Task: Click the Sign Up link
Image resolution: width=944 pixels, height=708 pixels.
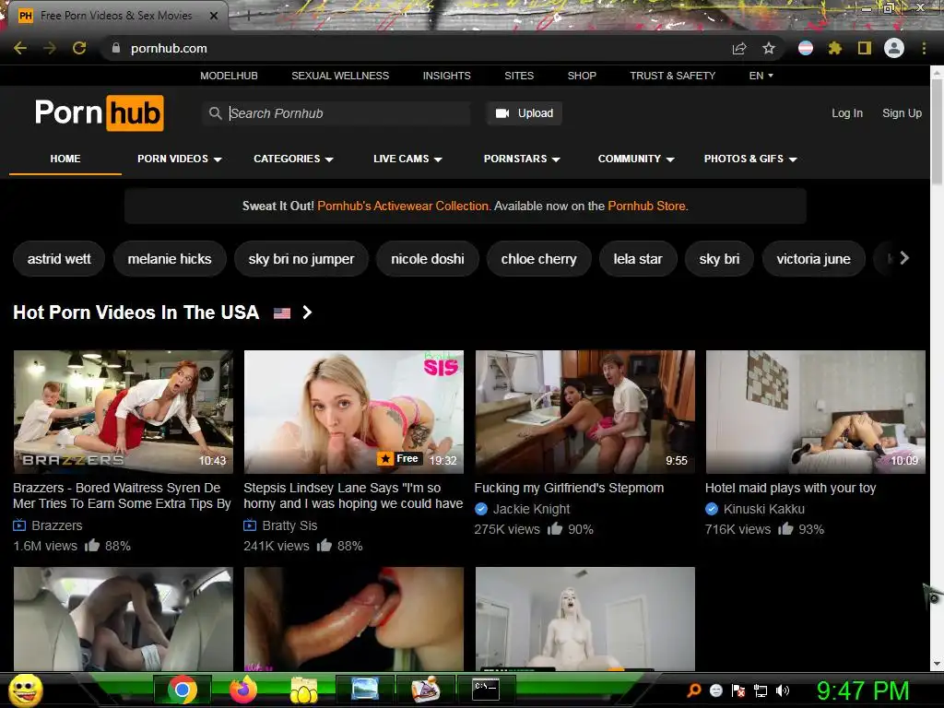Action: [x=902, y=113]
